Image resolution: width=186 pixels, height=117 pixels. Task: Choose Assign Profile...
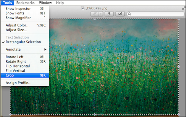click(x=25, y=83)
